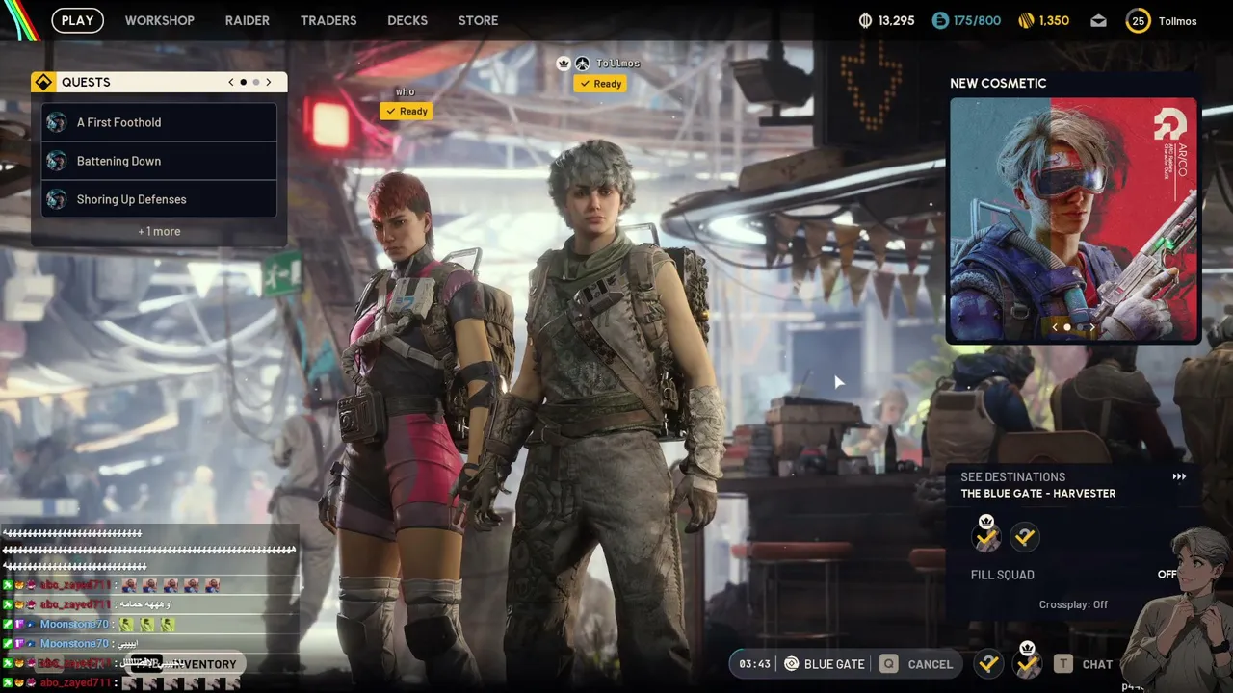This screenshot has width=1233, height=693.
Task: Click the level 25 progress ring
Action: pyautogui.click(x=1139, y=20)
